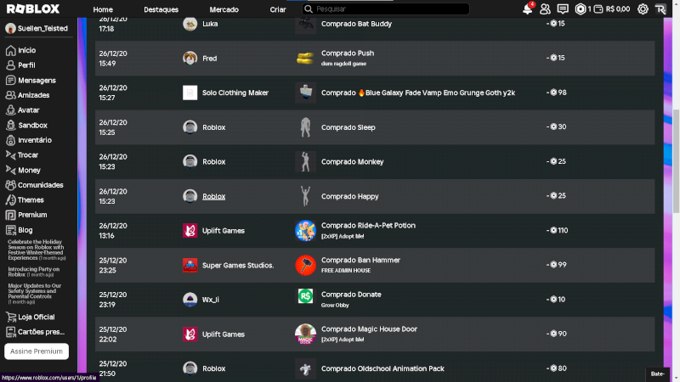Open the Super Games Studios seller link
This screenshot has height=382, width=680.
(237, 265)
